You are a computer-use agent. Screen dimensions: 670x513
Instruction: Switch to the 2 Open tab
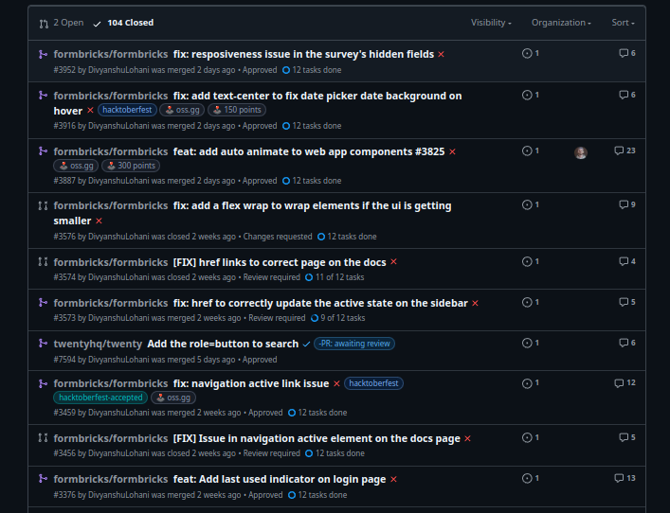(62, 23)
